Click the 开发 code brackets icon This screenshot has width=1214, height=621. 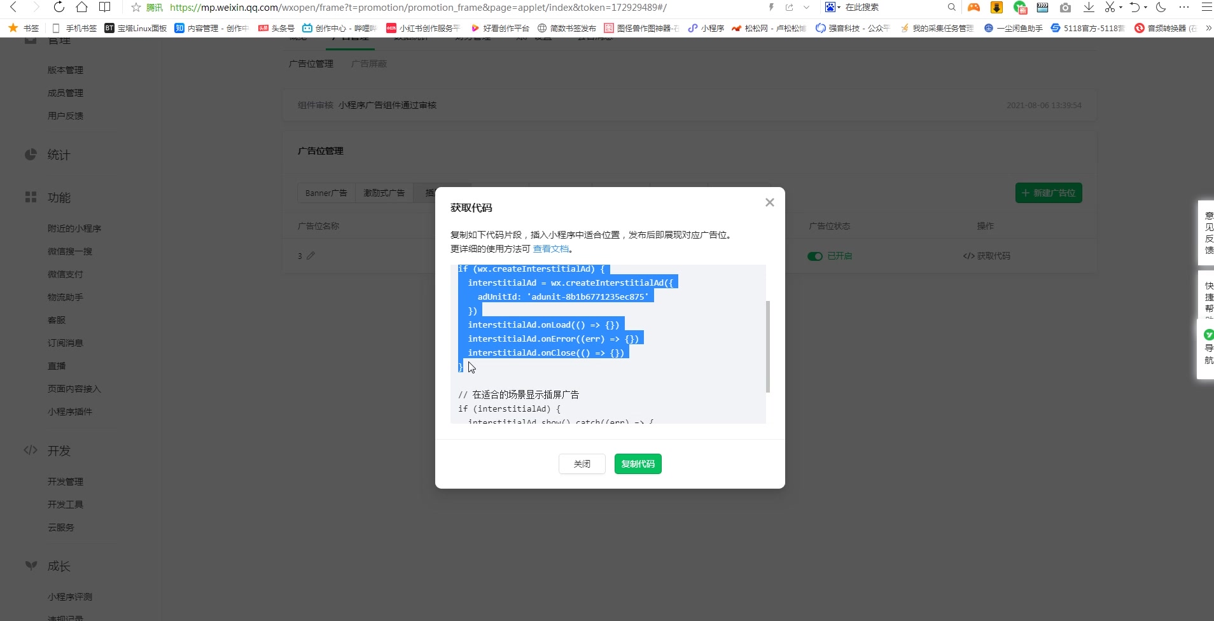point(31,450)
